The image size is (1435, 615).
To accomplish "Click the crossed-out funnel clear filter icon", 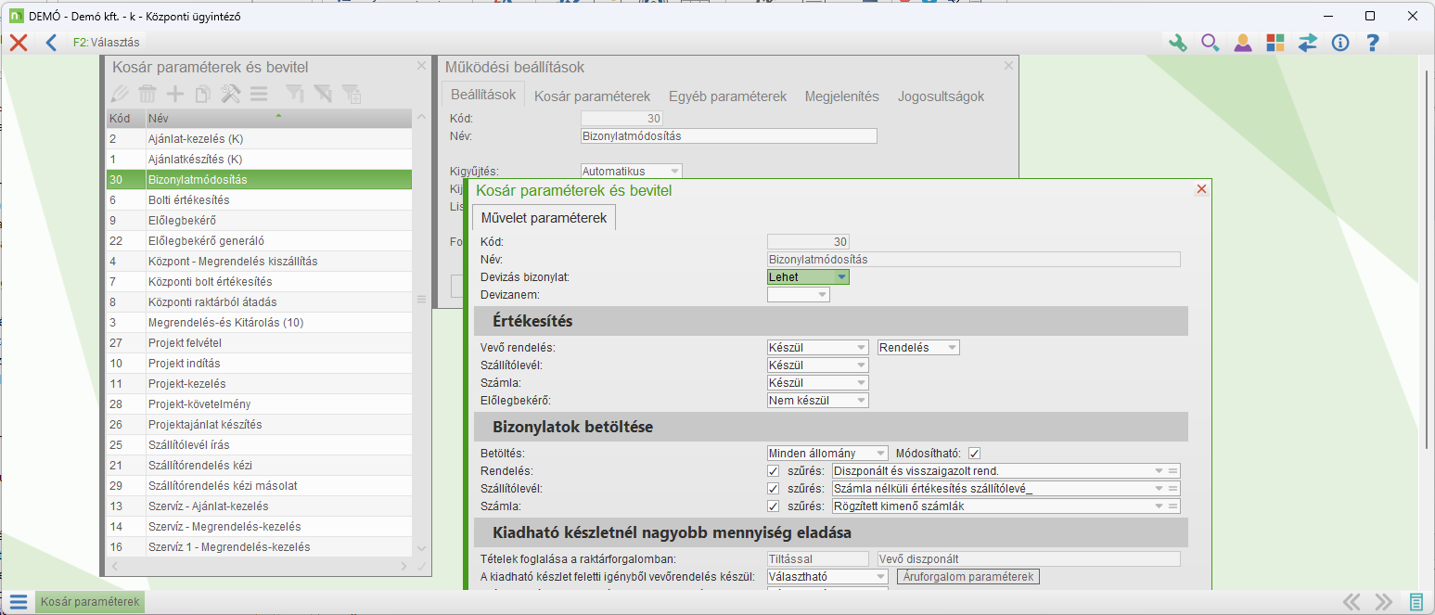I will (x=323, y=93).
